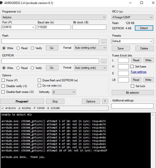Click the AVRDUDESS chip icon in title bar
The height and width of the screenshot is (168, 156).
1,3
